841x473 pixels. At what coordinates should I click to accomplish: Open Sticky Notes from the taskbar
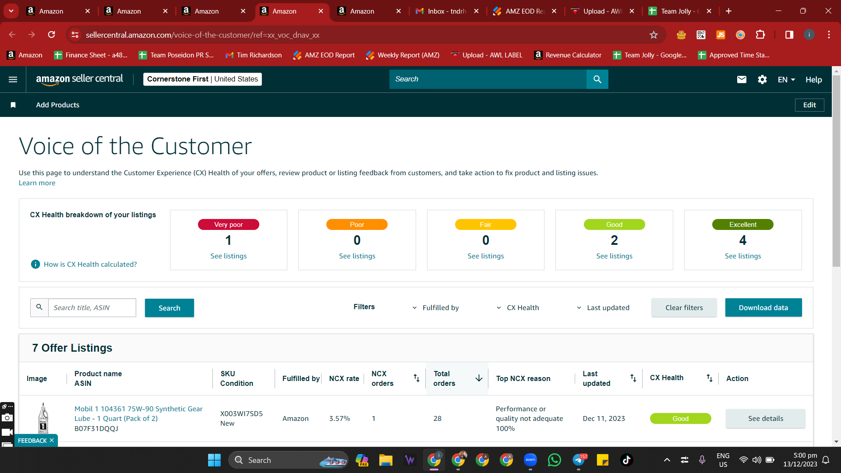[602, 460]
